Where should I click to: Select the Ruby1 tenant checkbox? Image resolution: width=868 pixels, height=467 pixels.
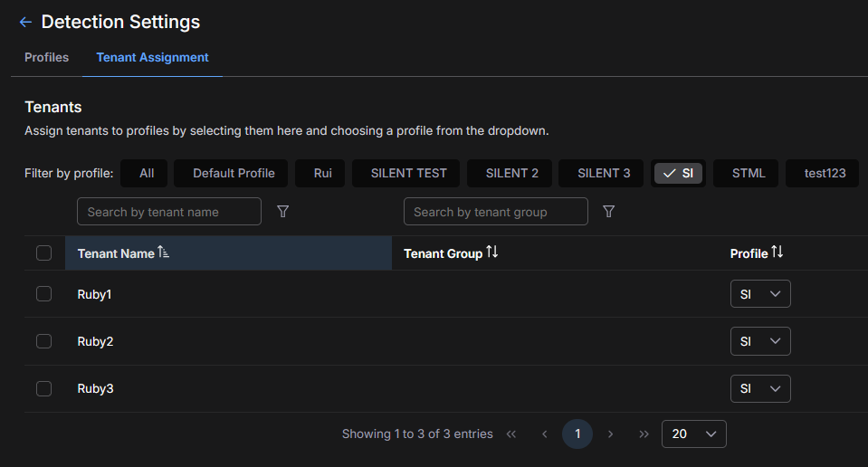click(x=44, y=294)
